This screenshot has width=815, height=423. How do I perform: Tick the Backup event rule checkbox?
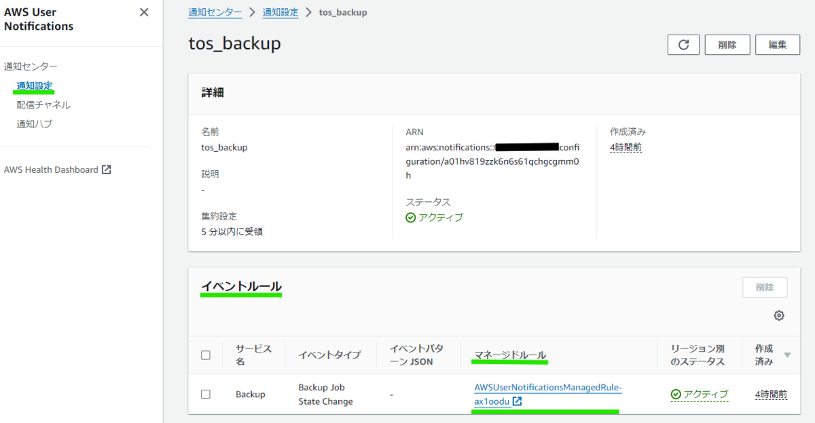click(206, 394)
